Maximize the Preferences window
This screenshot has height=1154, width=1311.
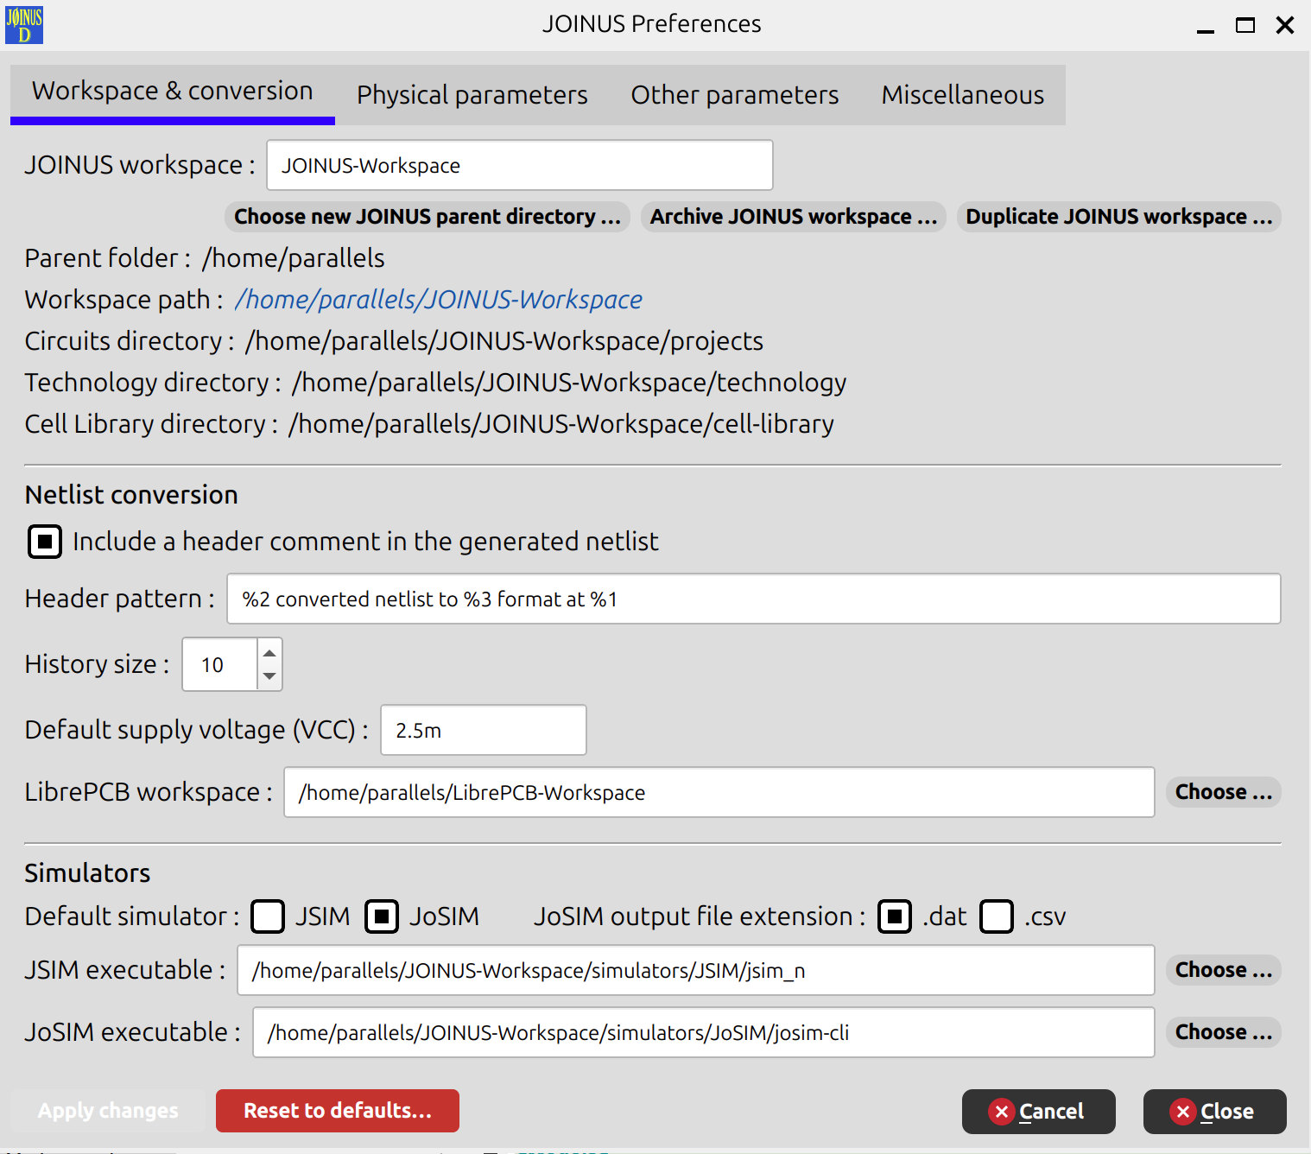pyautogui.click(x=1245, y=25)
